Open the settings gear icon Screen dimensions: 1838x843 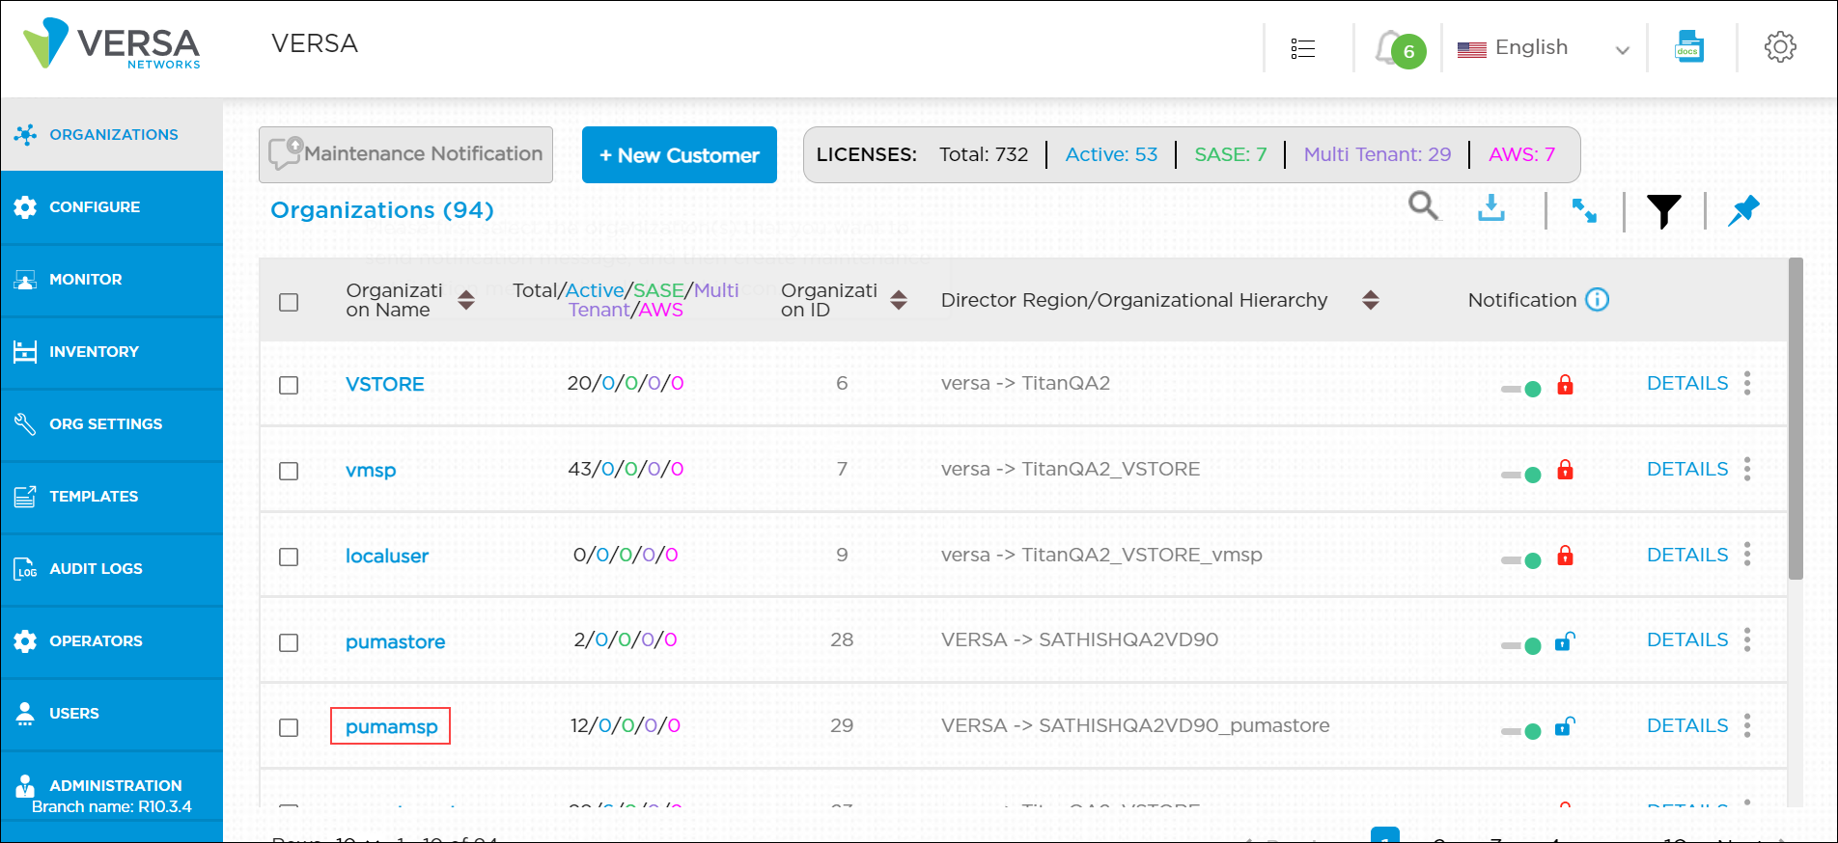pyautogui.click(x=1779, y=47)
